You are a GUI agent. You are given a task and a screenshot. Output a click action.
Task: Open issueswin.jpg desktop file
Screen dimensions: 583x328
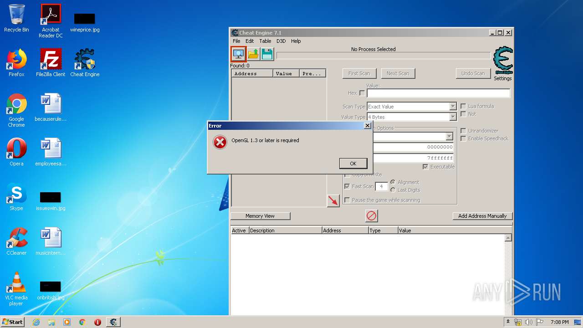pos(51,200)
